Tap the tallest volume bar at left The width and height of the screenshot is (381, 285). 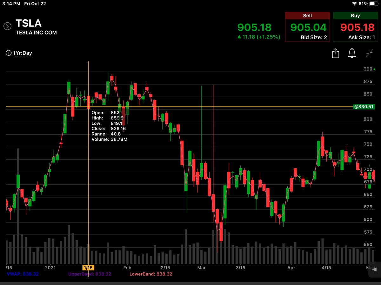(18, 206)
